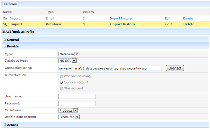
Task: Click the Email type cell
Action: 50,18
